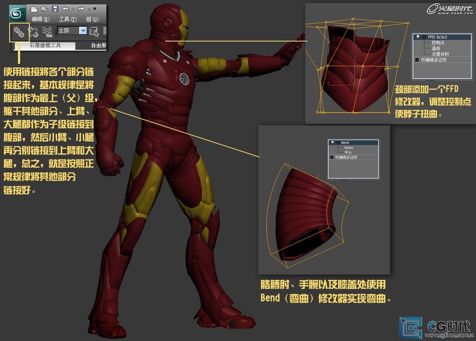Open the 组(G) menu

(92, 19)
